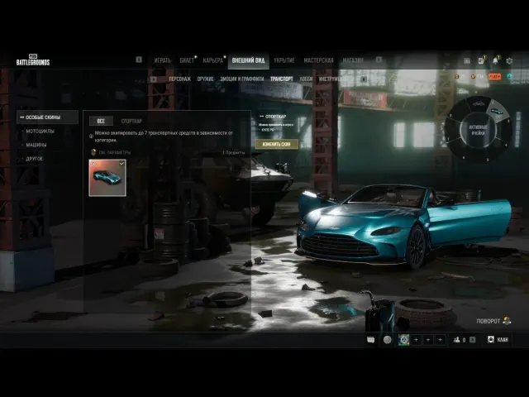529x397 pixels.
Task: Click the active slot with teal car
Action: click(x=497, y=110)
